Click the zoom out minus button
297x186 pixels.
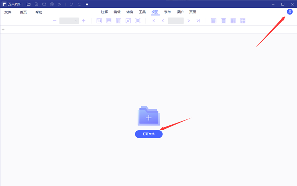pos(55,21)
